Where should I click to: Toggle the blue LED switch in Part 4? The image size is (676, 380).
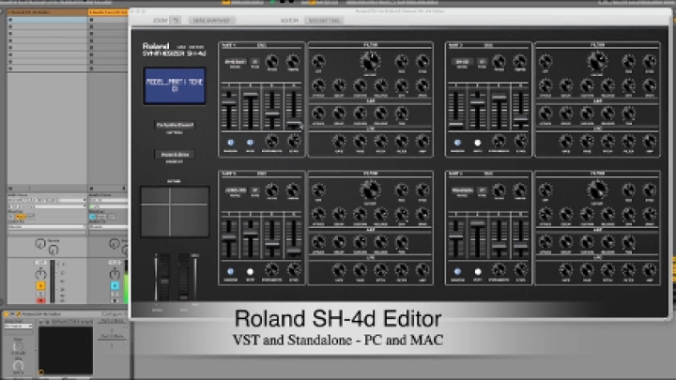coord(457,271)
